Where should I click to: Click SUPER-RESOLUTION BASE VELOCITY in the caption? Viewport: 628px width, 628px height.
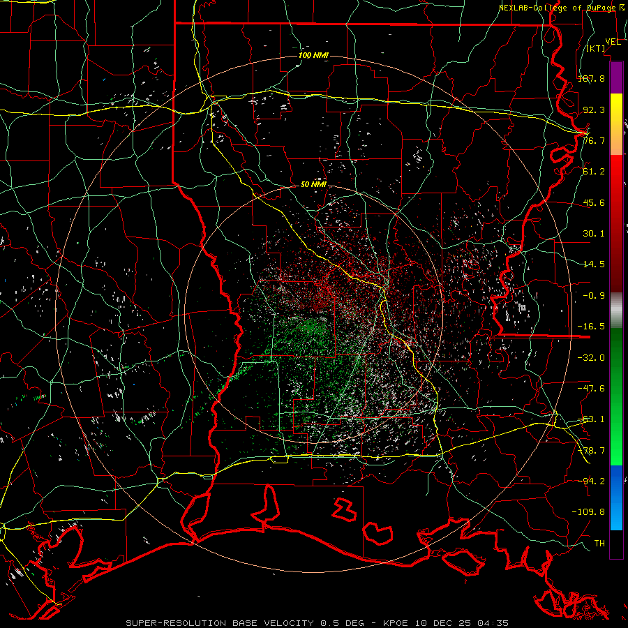pos(220,623)
